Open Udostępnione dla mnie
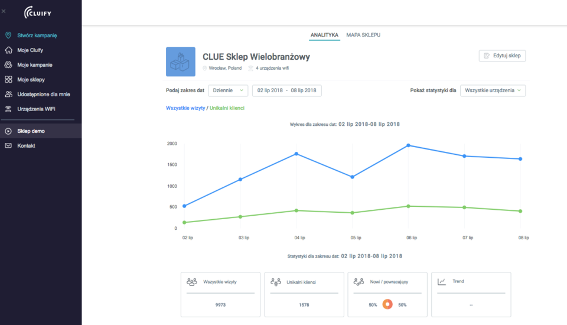The width and height of the screenshot is (567, 325). coord(44,94)
